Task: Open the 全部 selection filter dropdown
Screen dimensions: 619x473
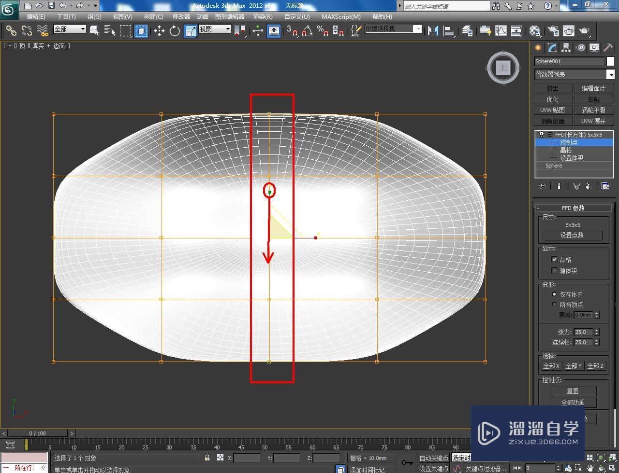Action: 83,29
